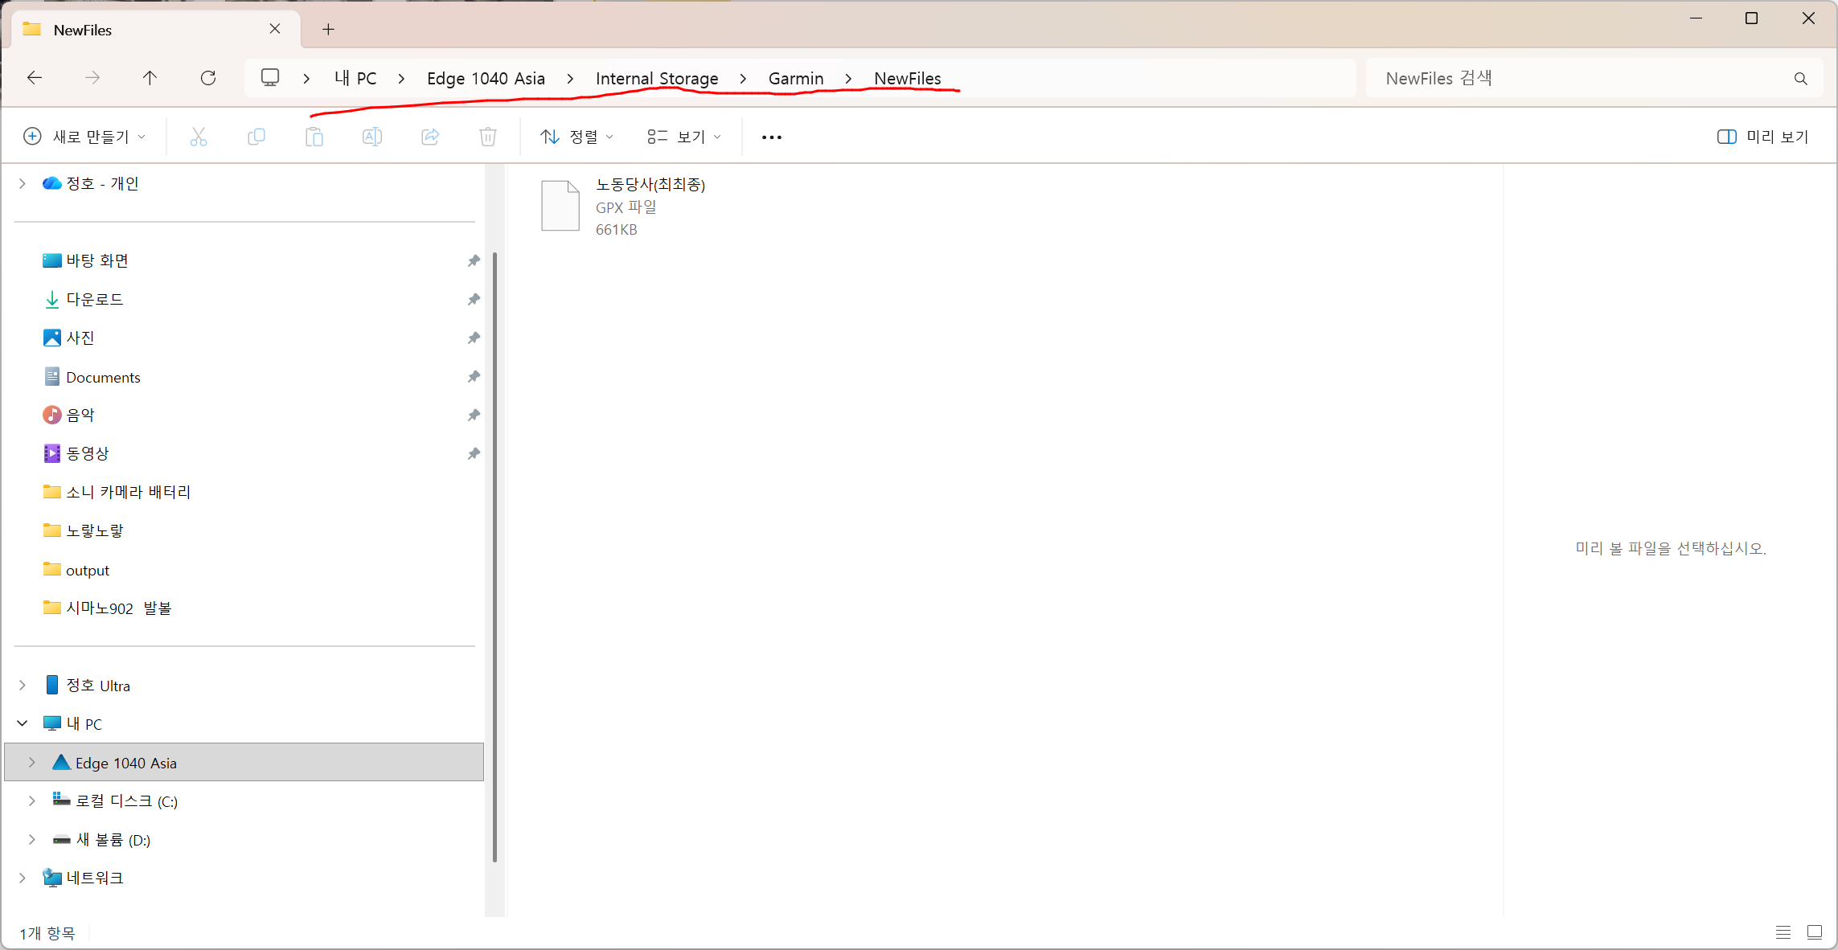
Task: Click the pin icon next to 다운로드
Action: tap(474, 299)
